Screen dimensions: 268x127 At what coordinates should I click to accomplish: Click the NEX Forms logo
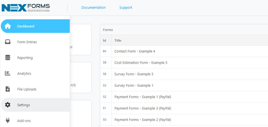[x=25, y=8]
